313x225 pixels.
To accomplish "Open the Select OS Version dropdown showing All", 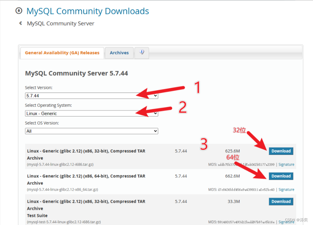I will point(91,131).
